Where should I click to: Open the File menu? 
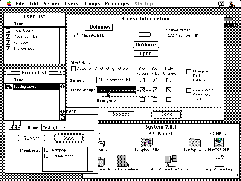click(x=20, y=3)
